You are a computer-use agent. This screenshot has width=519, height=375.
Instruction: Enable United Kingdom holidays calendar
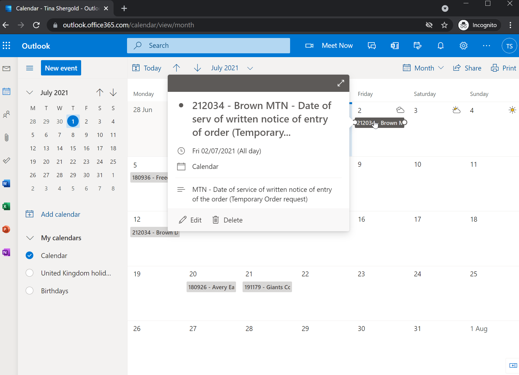(x=30, y=273)
